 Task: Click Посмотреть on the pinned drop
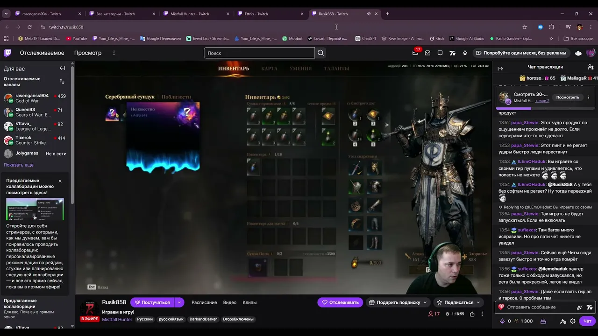568,98
